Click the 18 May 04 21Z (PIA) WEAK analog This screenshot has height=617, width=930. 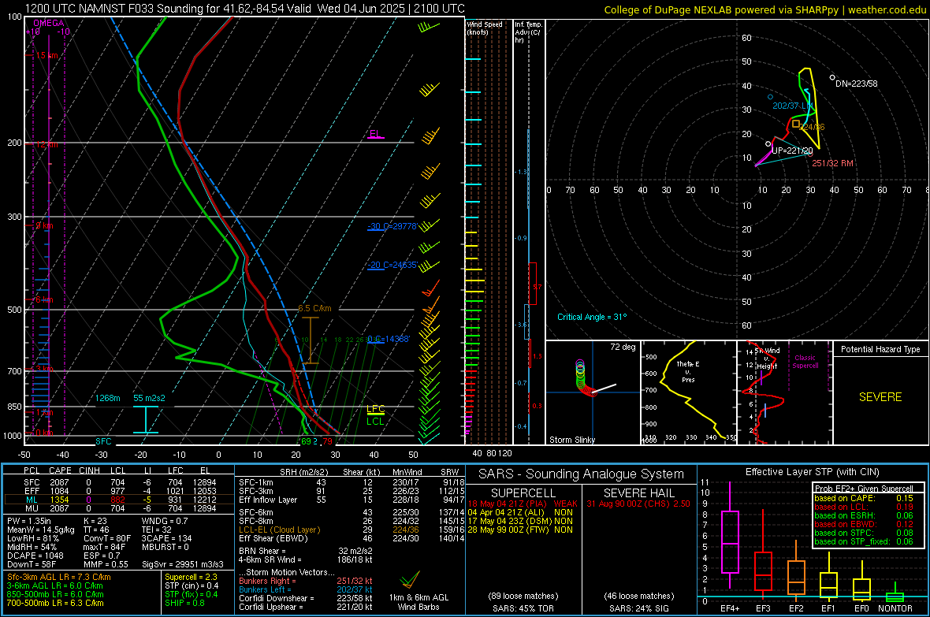(523, 504)
